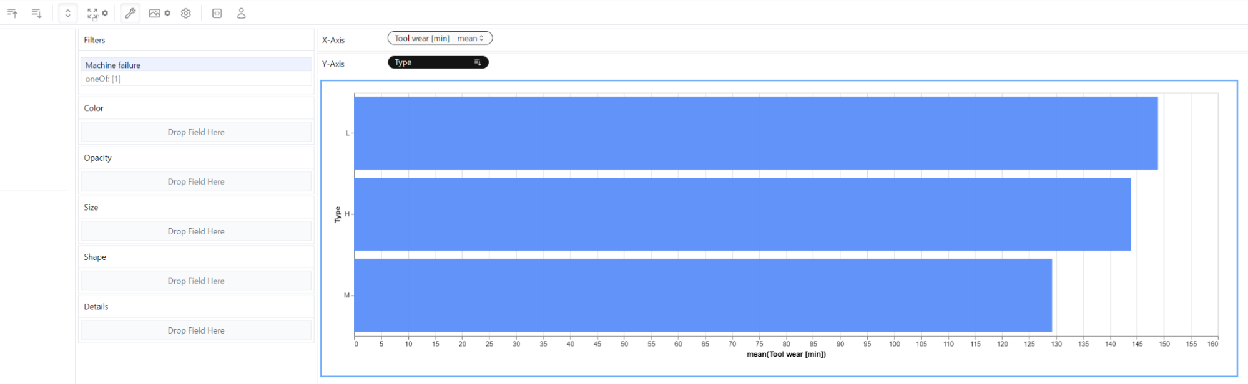Image resolution: width=1248 pixels, height=384 pixels.
Task: Click the user profile icon in toolbar
Action: click(241, 13)
